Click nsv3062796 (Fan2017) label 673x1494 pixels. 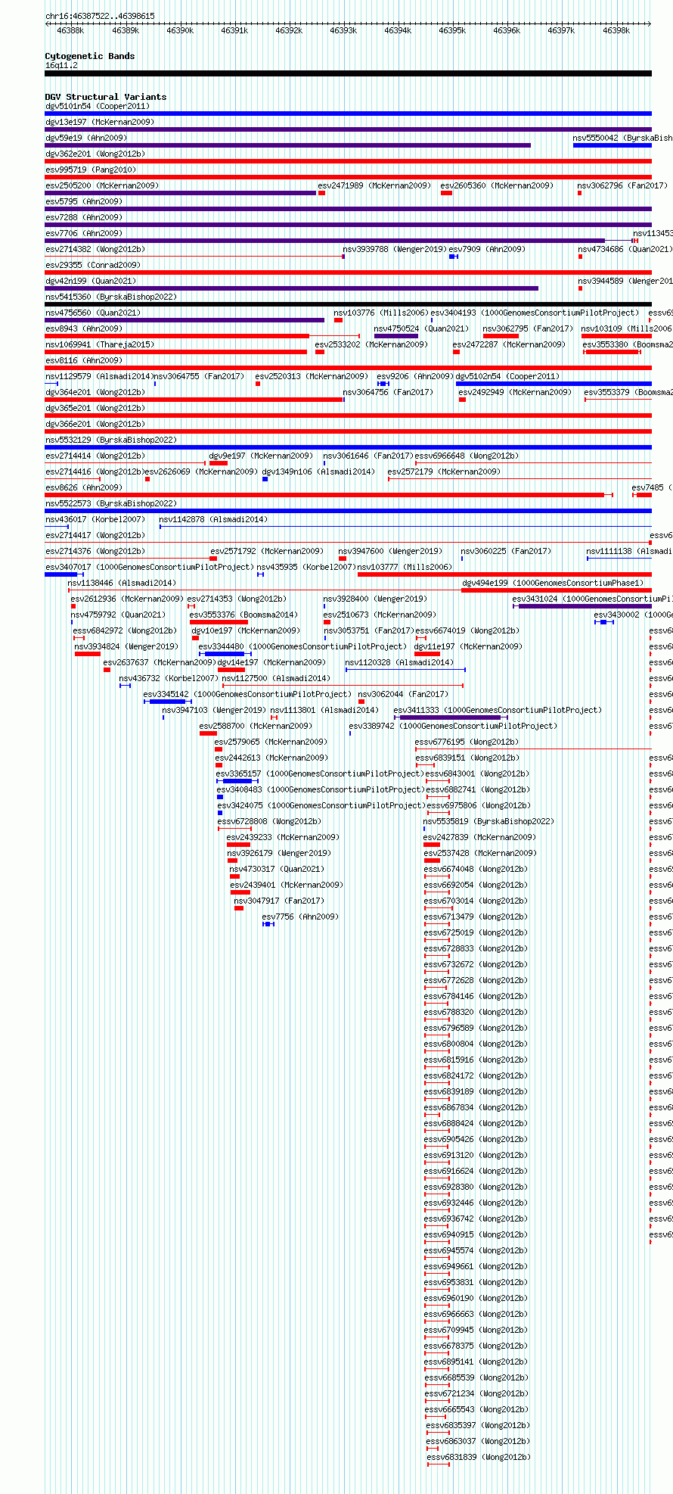pyautogui.click(x=622, y=185)
